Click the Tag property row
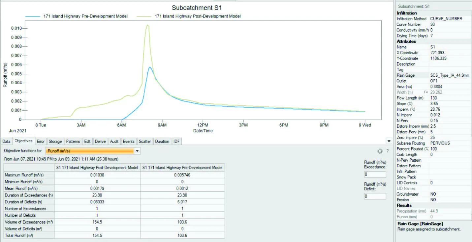This screenshot has height=242, width=472. coord(433,70)
